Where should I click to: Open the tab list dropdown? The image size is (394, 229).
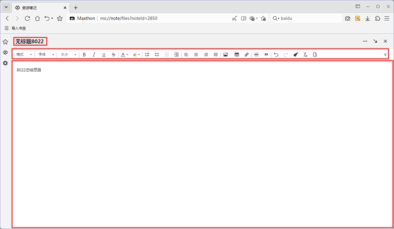coord(6,7)
